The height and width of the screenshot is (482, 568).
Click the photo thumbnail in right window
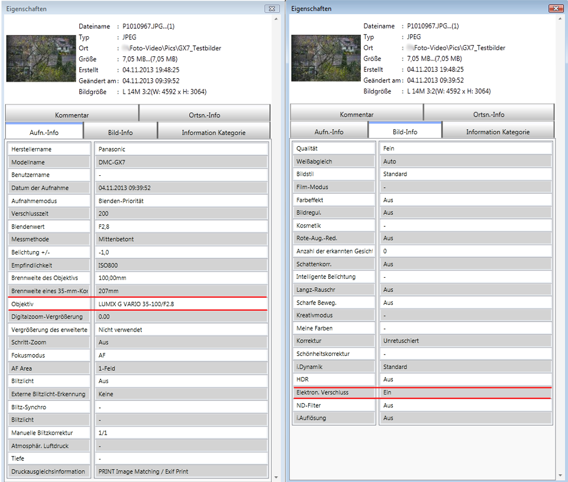point(326,58)
